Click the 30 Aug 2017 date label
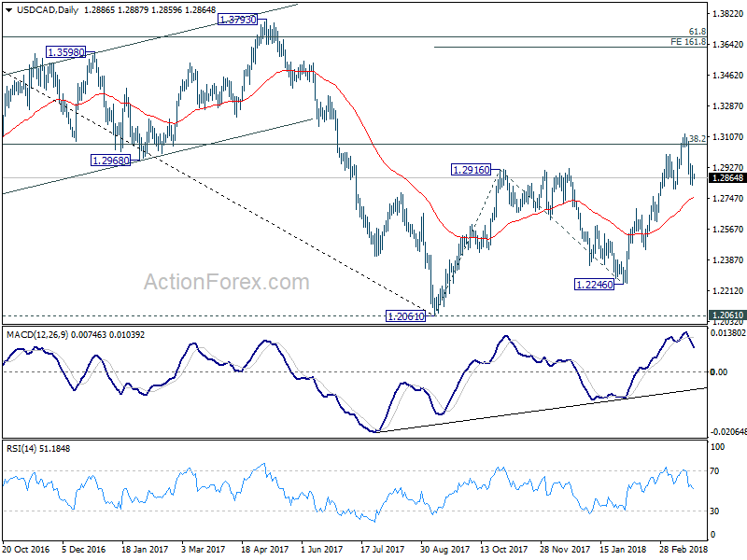The height and width of the screenshot is (560, 747). click(445, 549)
